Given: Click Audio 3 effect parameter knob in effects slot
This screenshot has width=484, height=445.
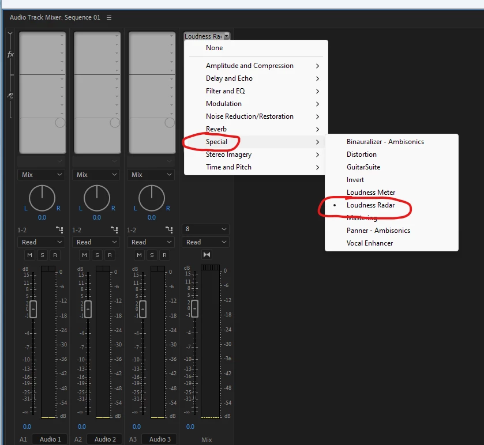Looking at the screenshot, I should [170, 123].
